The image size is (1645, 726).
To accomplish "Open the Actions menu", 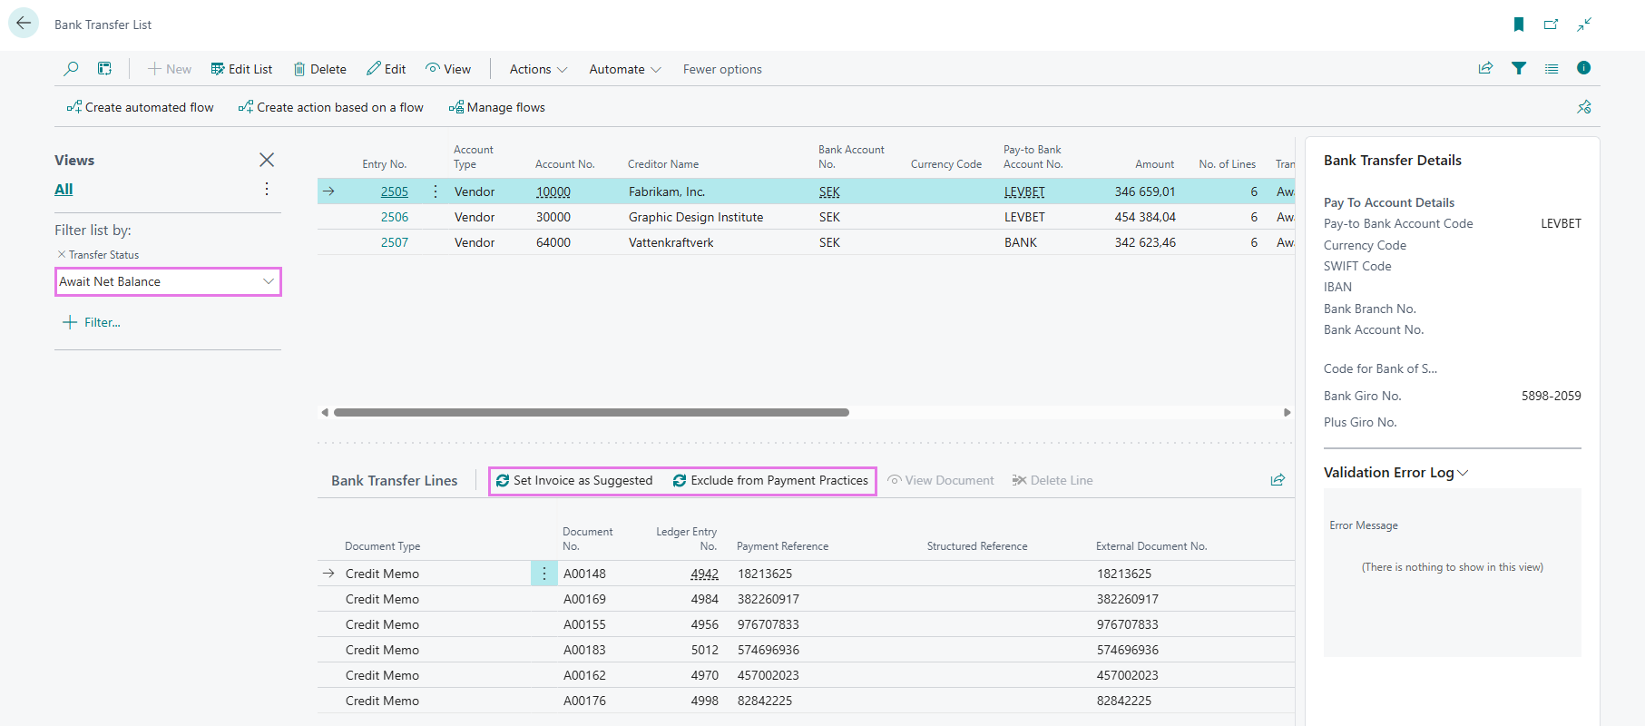I will pyautogui.click(x=538, y=69).
